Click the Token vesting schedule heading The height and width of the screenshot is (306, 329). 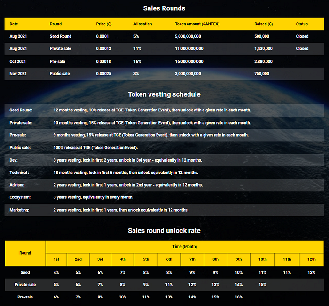pos(164,94)
